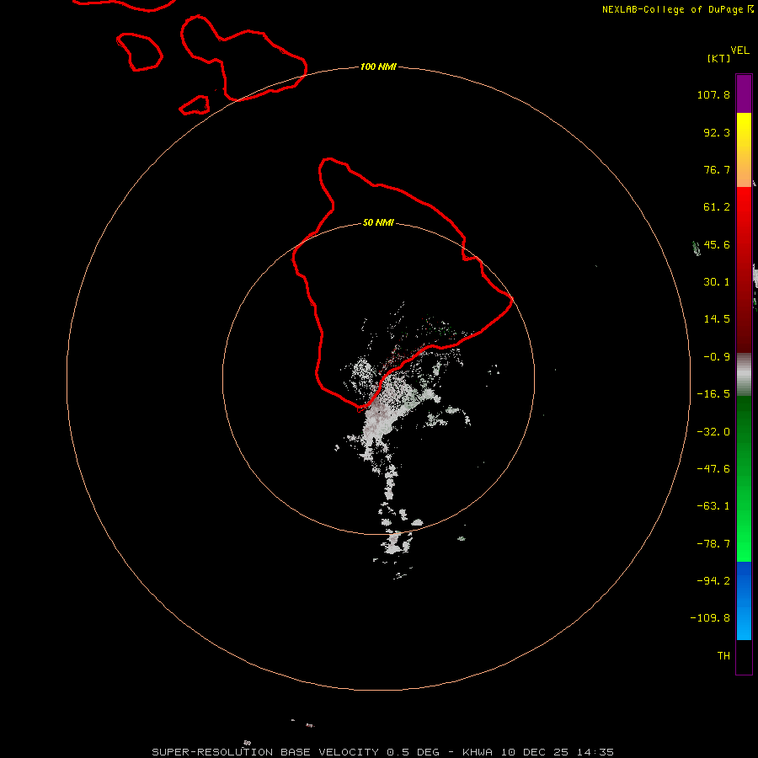Pick the blue segment of the color bar
The height and width of the screenshot is (758, 758).
[744, 601]
